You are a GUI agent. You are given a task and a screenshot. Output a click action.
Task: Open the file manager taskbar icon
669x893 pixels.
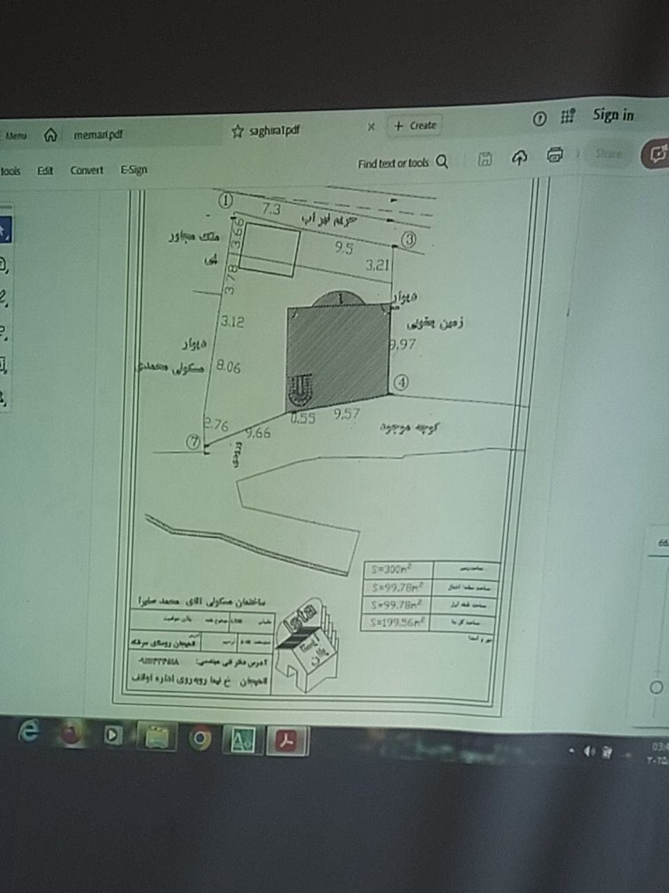pyautogui.click(x=157, y=737)
